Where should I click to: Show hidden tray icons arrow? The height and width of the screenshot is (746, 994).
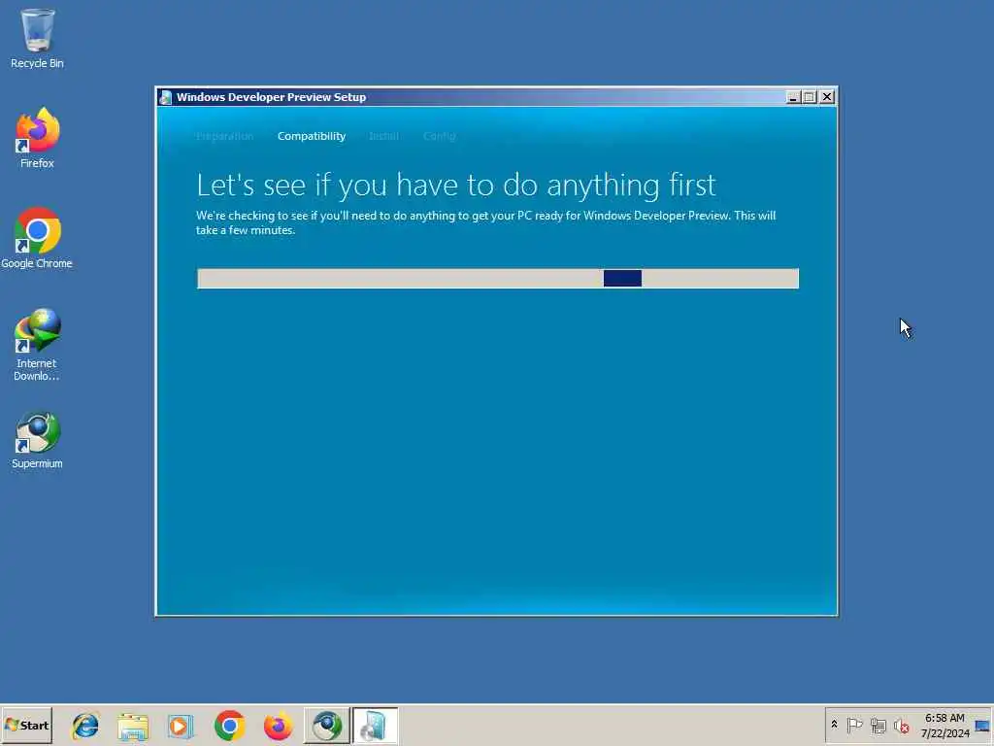click(834, 725)
